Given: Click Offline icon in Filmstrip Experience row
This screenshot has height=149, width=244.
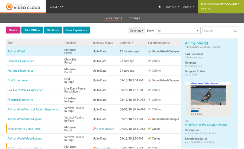Looking at the screenshot, I should pos(149,100).
